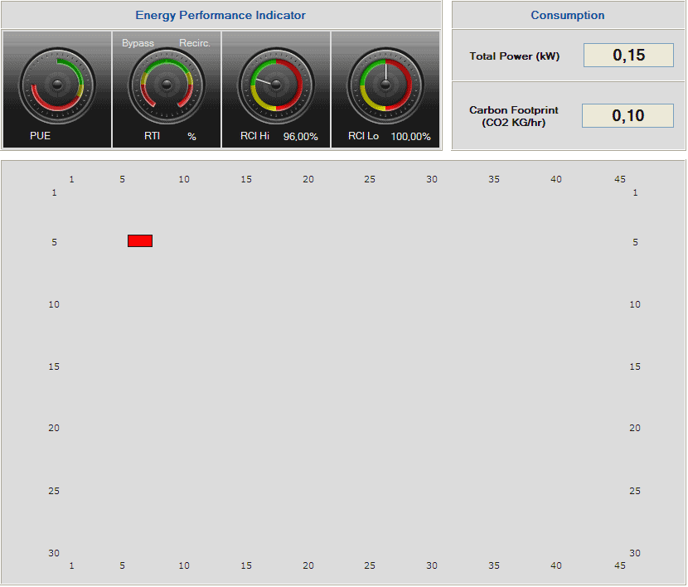Viewport: 688px width, 587px height.
Task: Click the RCI Hi gauge dial
Action: pyautogui.click(x=276, y=85)
